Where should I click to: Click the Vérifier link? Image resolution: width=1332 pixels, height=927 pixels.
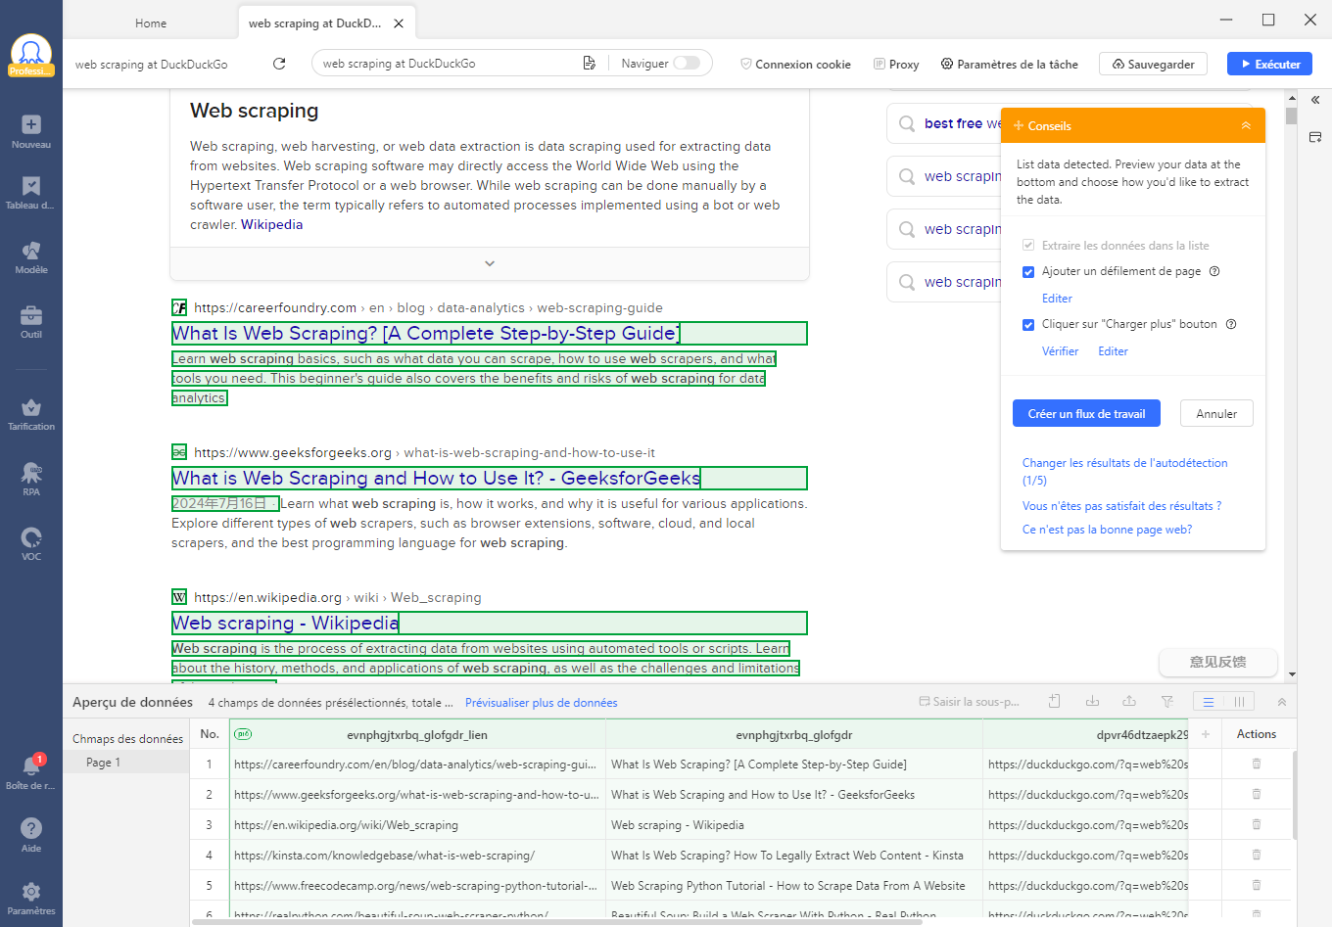pos(1060,351)
